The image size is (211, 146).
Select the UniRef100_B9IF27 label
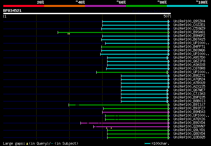[x=189, y=108]
